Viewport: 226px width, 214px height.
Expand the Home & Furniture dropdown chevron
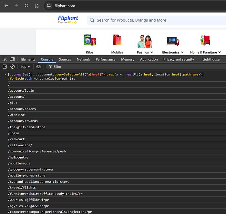coord(220,52)
